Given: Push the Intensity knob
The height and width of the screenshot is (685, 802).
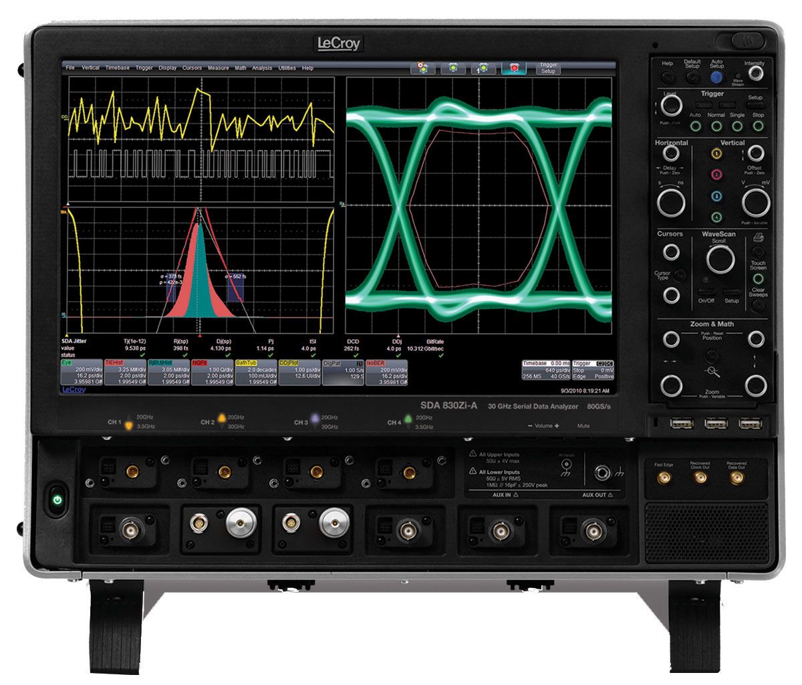Looking at the screenshot, I should pyautogui.click(x=755, y=74).
